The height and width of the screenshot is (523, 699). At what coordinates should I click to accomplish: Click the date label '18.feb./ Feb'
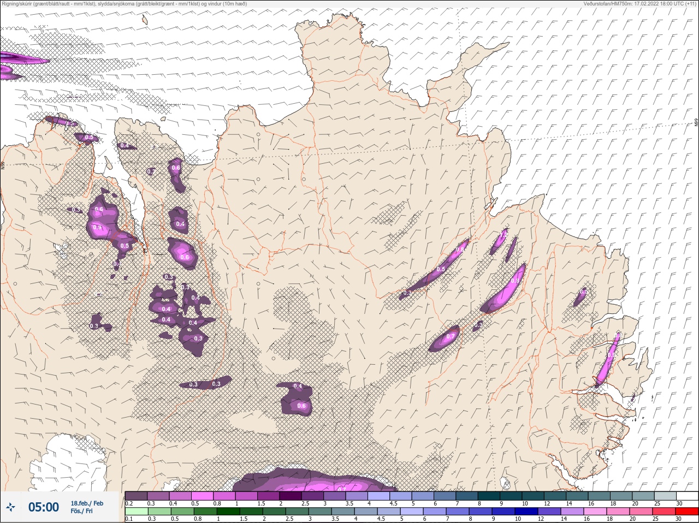click(x=87, y=503)
